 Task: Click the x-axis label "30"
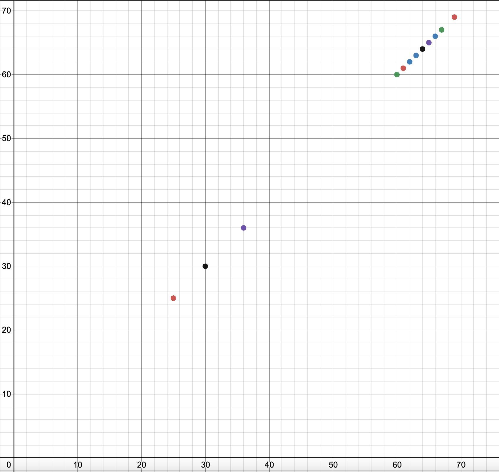click(x=205, y=465)
